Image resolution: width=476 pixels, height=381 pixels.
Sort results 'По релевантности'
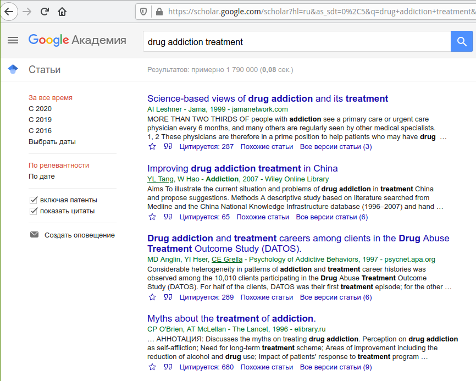(x=59, y=165)
